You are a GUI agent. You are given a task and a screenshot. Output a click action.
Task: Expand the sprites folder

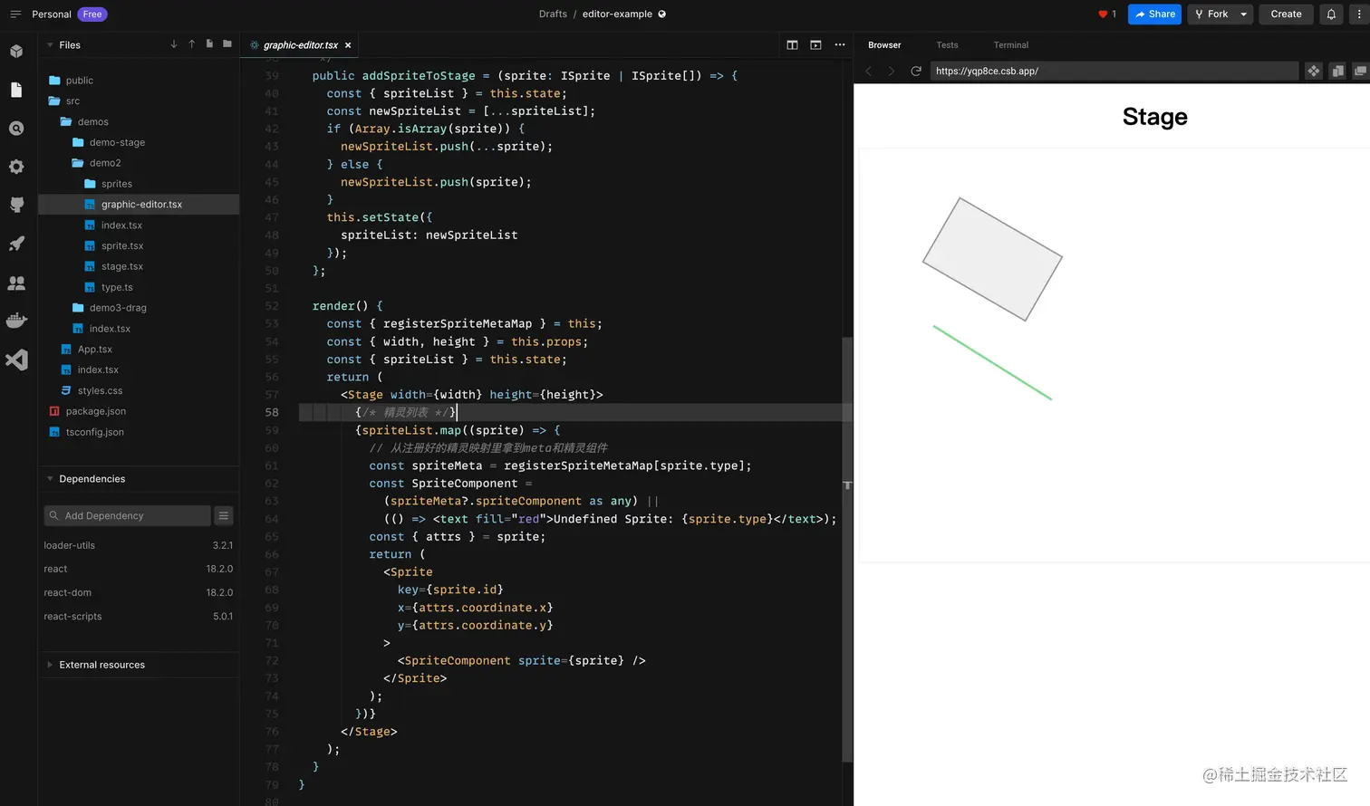139,184
